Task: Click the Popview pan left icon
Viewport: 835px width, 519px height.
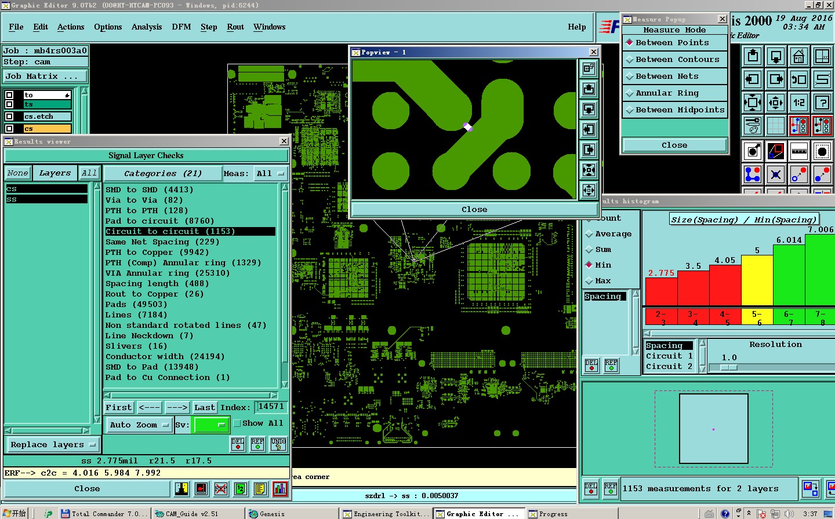Action: coord(589,130)
